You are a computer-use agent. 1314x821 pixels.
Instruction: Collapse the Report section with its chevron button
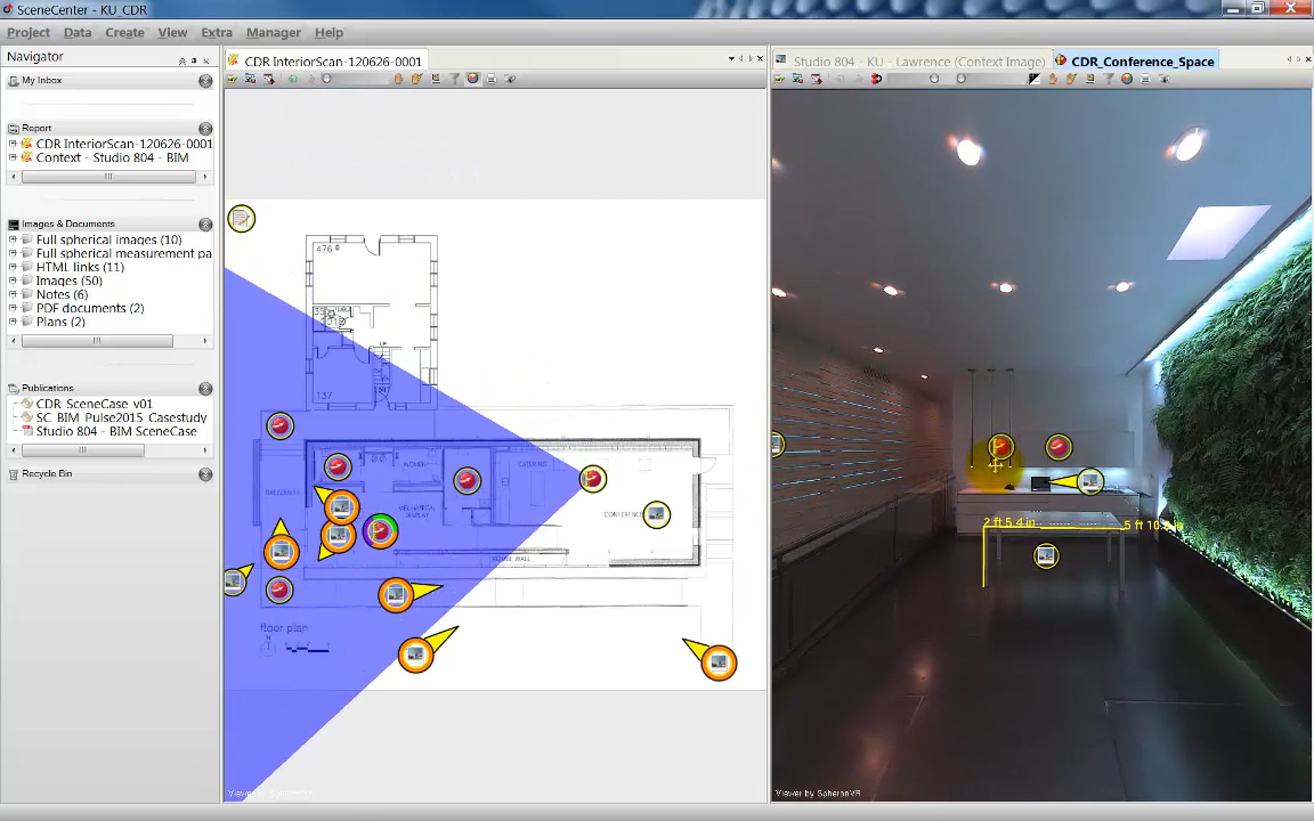pos(205,129)
